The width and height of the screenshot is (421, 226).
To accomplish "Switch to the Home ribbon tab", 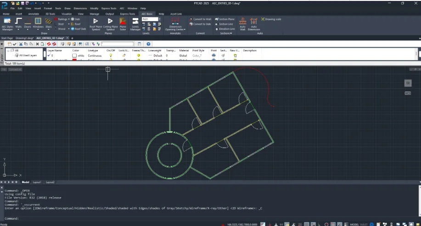I will [x=6, y=14].
